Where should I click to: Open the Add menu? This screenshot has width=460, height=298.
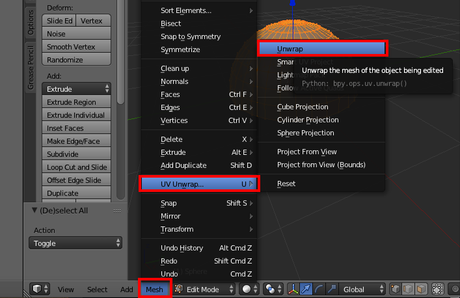click(126, 290)
